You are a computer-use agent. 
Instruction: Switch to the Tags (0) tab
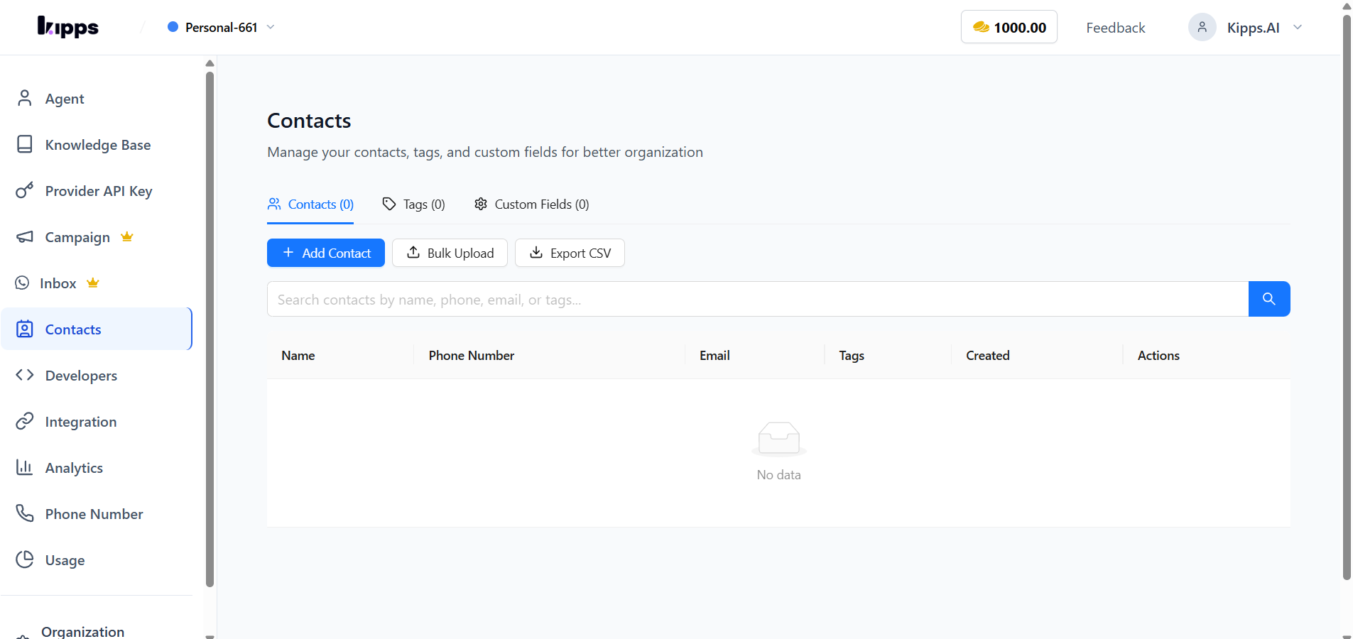[414, 204]
